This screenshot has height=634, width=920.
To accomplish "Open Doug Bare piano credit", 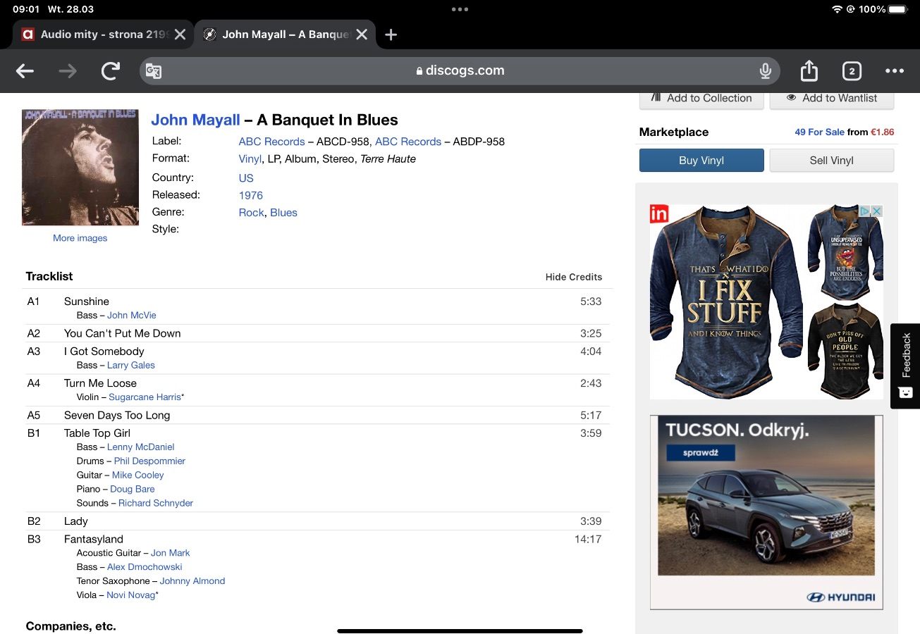I will tap(133, 490).
